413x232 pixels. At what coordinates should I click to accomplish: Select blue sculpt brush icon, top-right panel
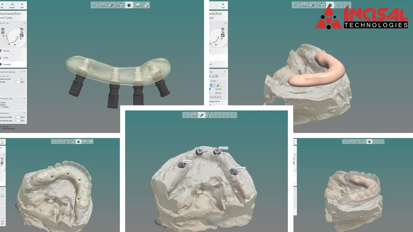click(x=212, y=85)
